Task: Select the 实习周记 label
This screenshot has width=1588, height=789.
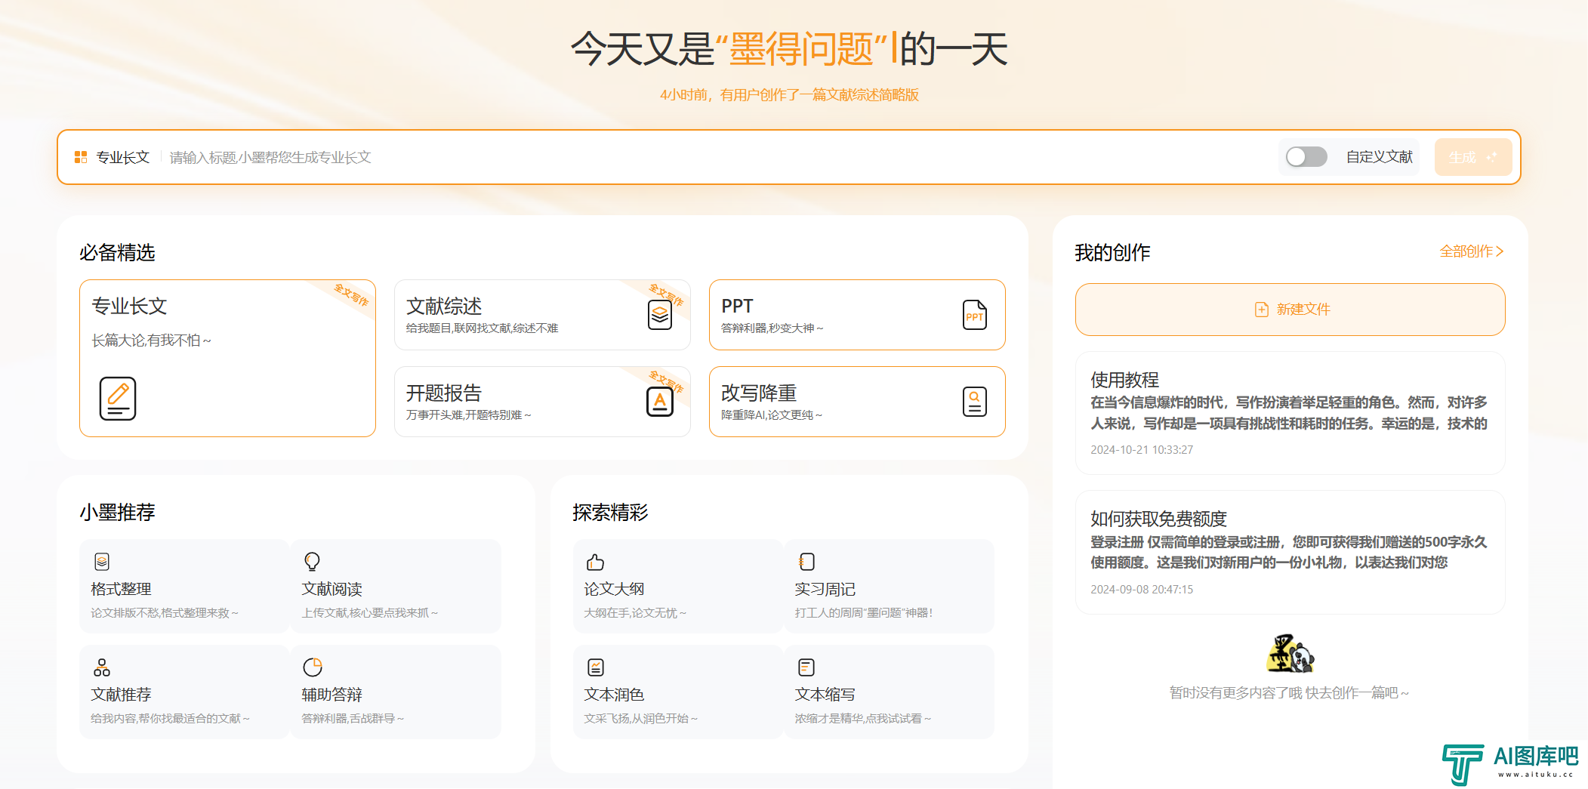Action: coord(825,589)
